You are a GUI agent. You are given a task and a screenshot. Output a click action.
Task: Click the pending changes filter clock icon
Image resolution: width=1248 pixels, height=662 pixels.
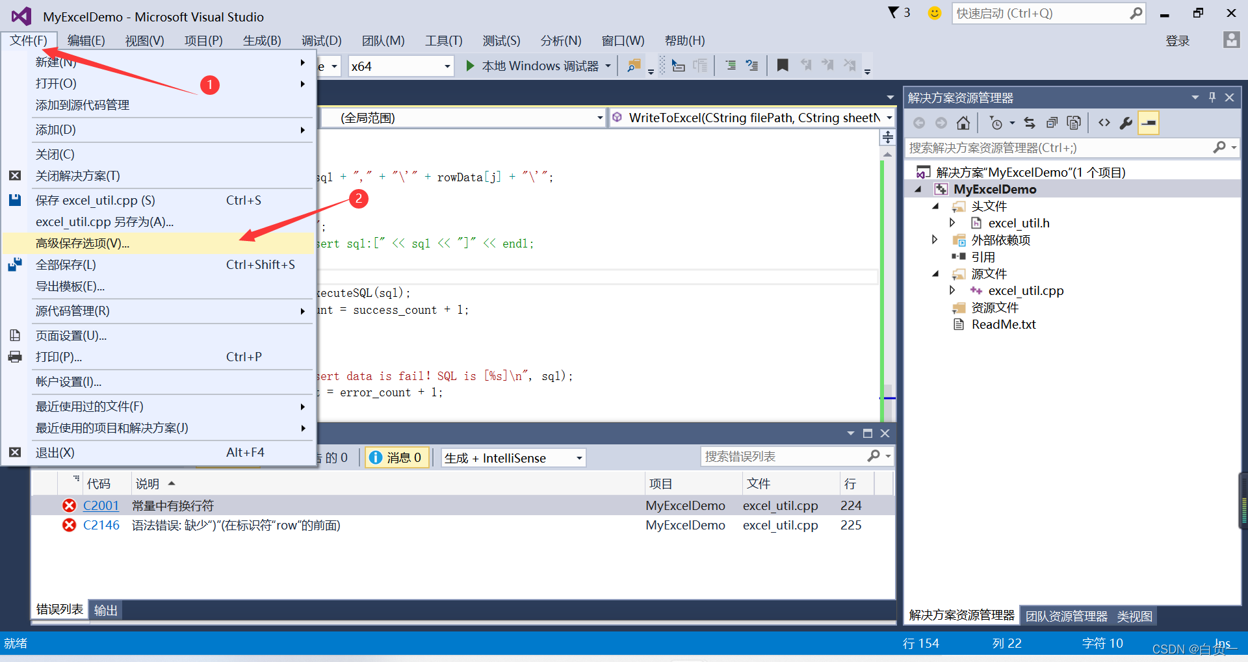point(996,123)
